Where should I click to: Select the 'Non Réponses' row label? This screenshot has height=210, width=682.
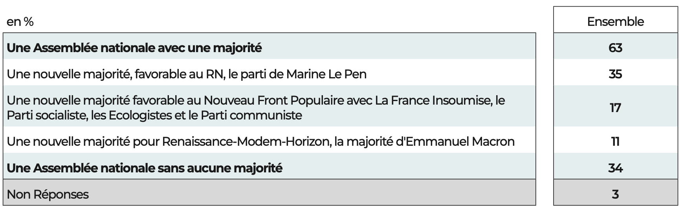pos(48,194)
